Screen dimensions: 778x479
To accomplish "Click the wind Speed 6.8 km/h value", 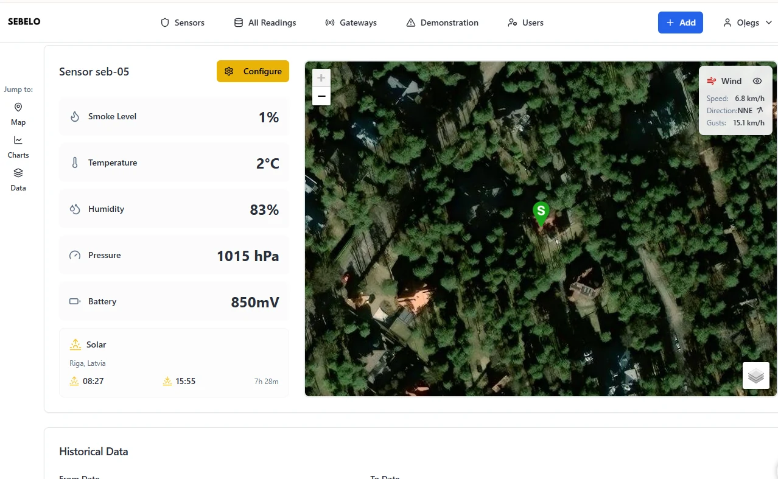I will [x=749, y=98].
